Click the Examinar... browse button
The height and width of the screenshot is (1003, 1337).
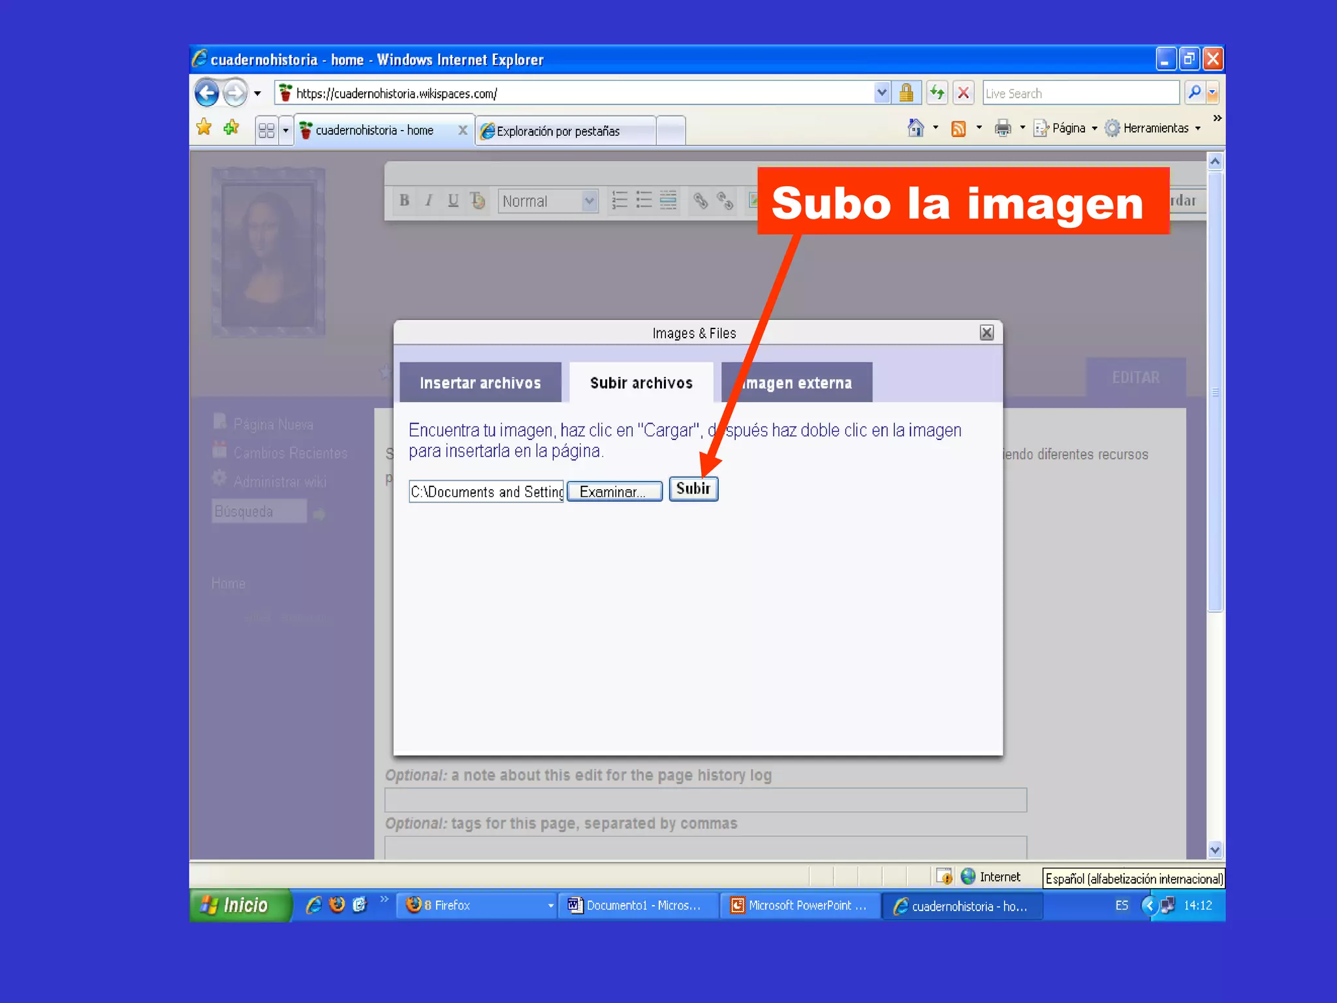pyautogui.click(x=614, y=492)
